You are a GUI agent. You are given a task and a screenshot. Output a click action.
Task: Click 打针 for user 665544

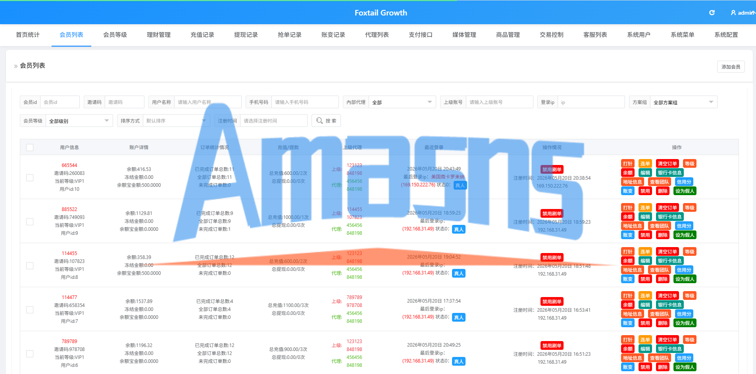[x=628, y=164]
